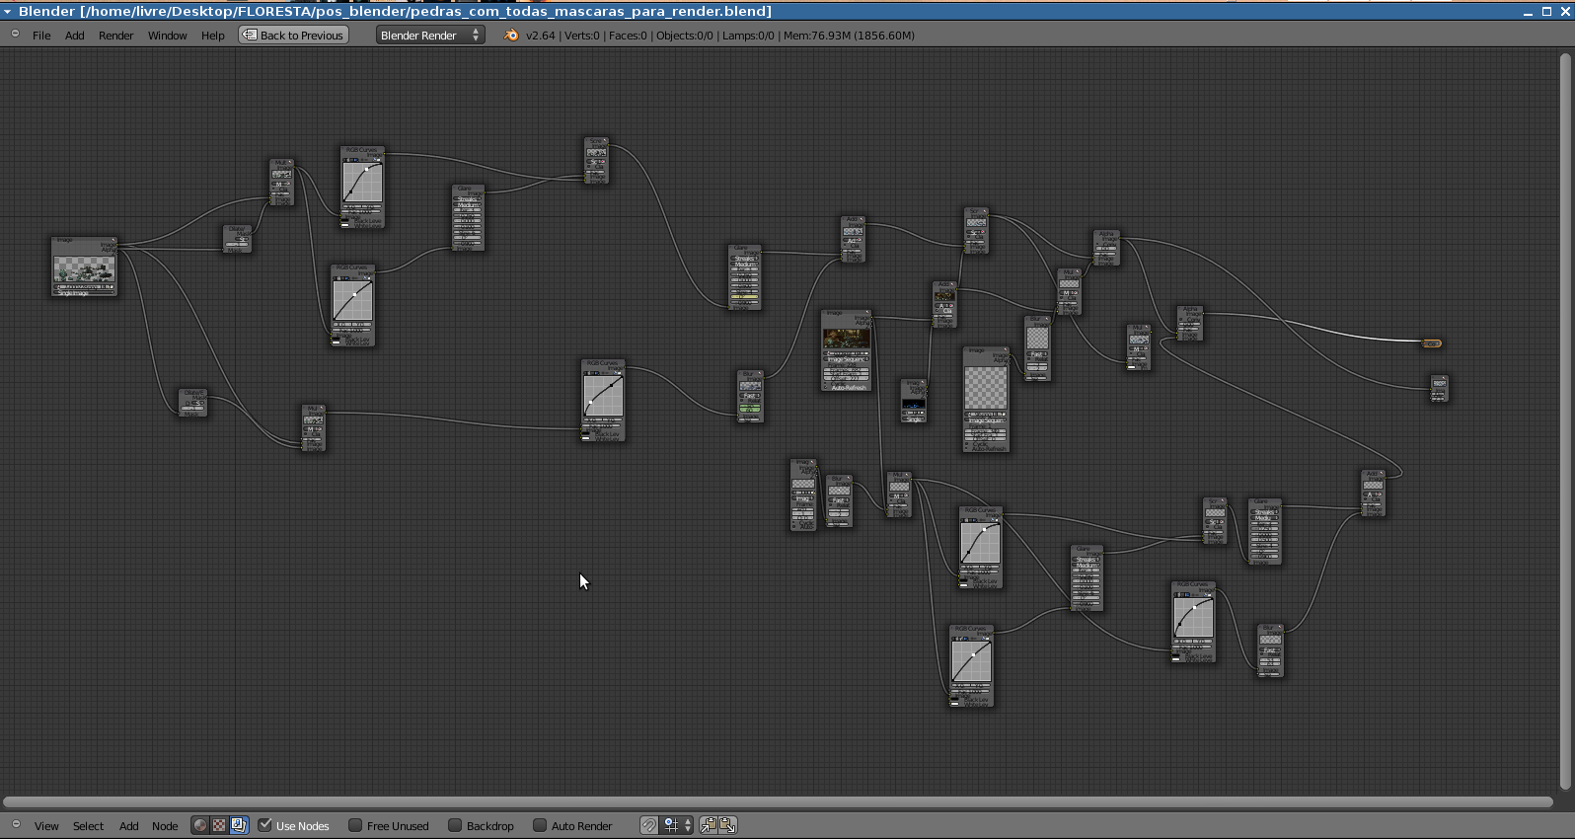The height and width of the screenshot is (839, 1575).
Task: Select the compositing nodes tree type icon
Action: (x=239, y=825)
